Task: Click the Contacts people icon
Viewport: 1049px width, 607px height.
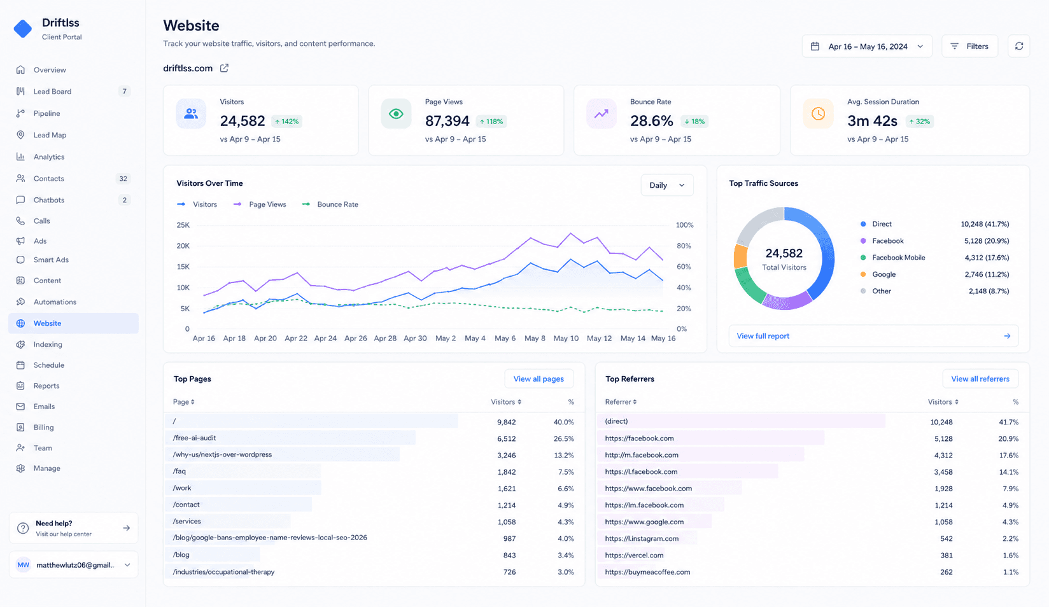Action: pos(20,179)
